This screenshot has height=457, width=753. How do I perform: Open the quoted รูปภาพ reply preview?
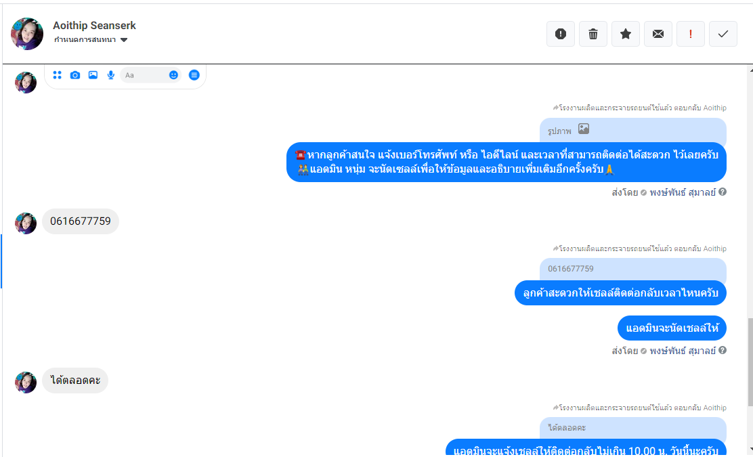(632, 130)
